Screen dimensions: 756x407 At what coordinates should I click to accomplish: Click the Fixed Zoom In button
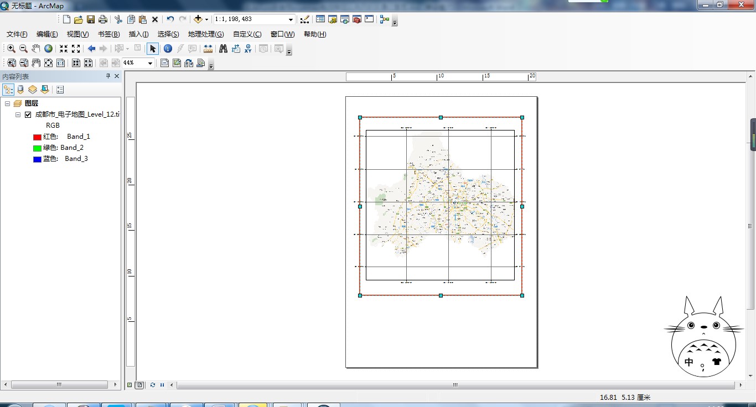coord(64,49)
